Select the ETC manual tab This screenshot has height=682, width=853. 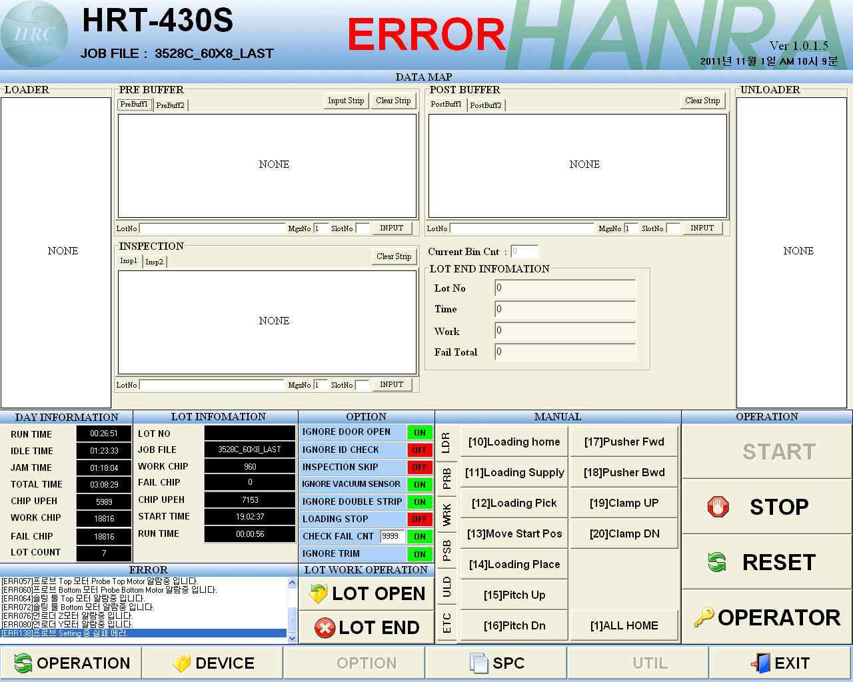446,623
